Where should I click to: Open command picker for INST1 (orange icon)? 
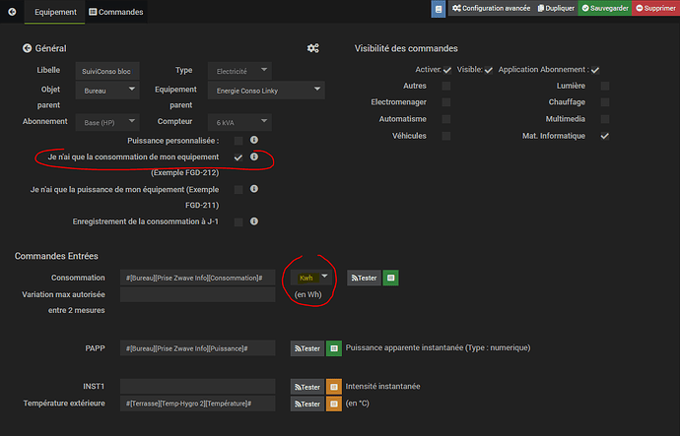pyautogui.click(x=334, y=387)
